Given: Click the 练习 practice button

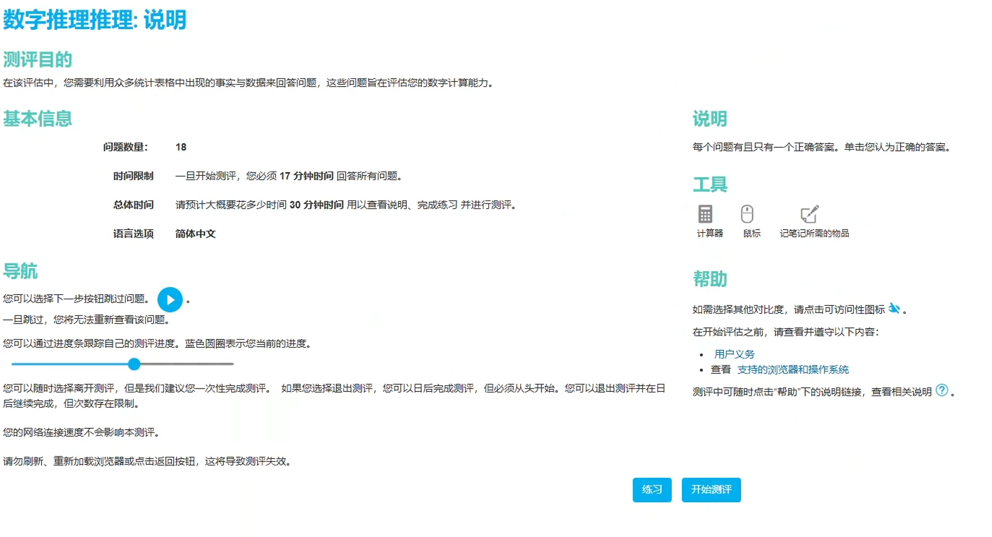Looking at the screenshot, I should click(652, 490).
